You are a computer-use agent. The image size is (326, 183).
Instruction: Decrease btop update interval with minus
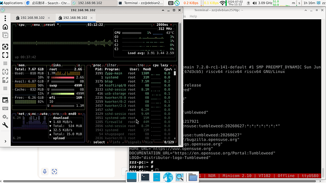(154, 24)
